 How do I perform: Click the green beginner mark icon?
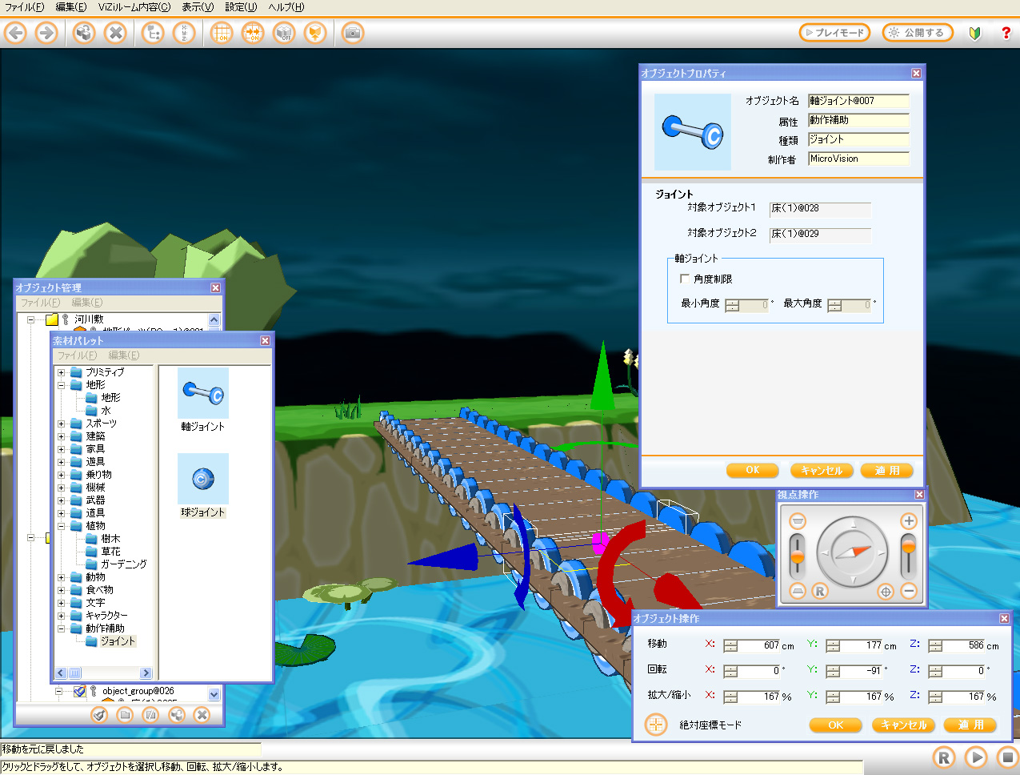coord(974,33)
